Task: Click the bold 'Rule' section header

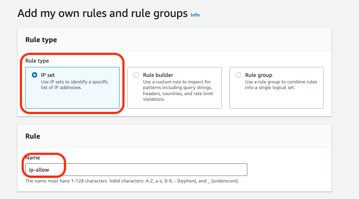Action: (x=33, y=136)
